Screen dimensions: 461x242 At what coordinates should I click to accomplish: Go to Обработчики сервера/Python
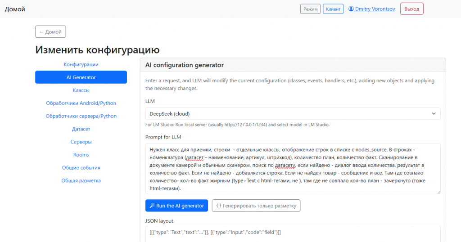(81, 116)
